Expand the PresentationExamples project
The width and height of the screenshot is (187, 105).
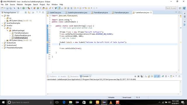click(x=2, y=48)
